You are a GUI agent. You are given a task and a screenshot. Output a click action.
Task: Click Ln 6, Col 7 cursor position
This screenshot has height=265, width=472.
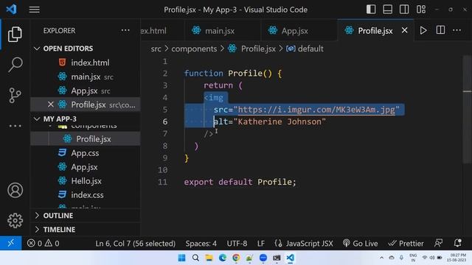pos(135,244)
